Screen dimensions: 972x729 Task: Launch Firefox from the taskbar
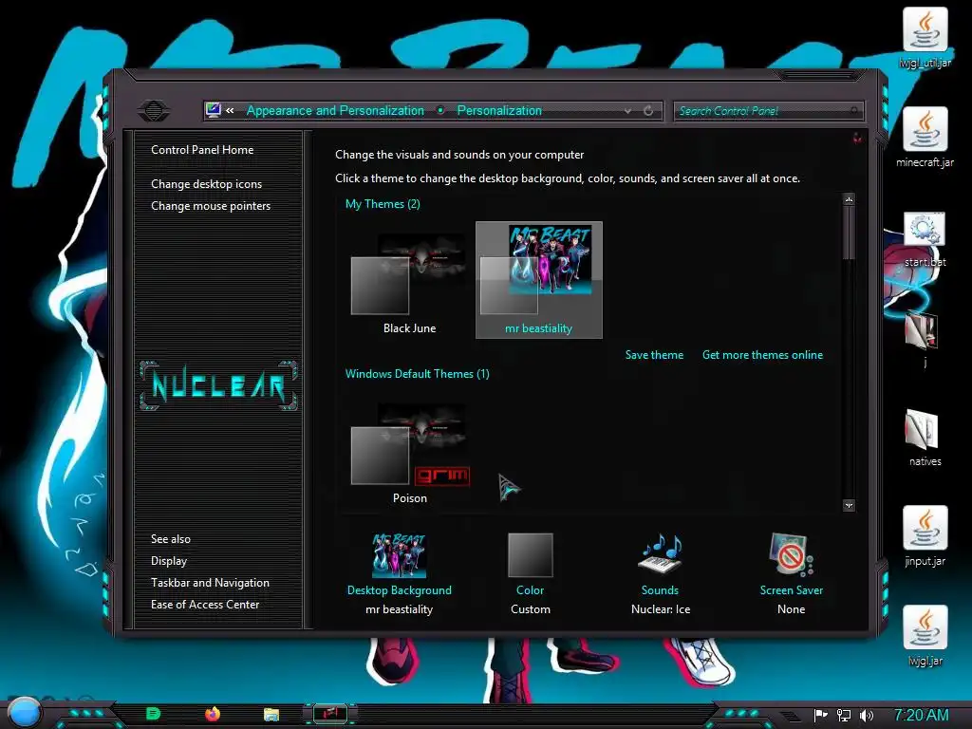tap(212, 714)
